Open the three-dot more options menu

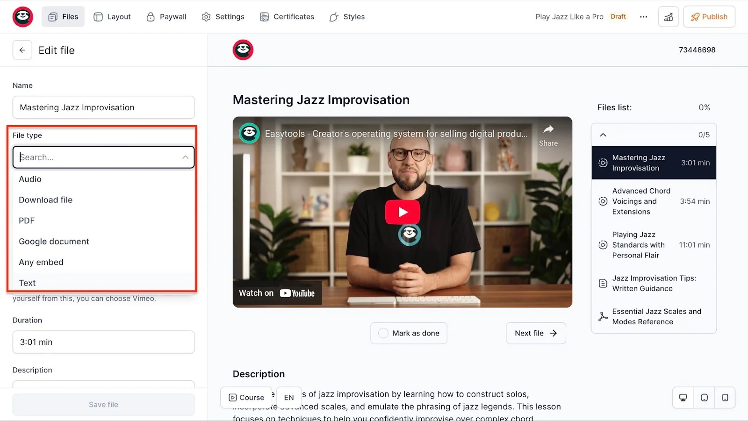click(644, 17)
